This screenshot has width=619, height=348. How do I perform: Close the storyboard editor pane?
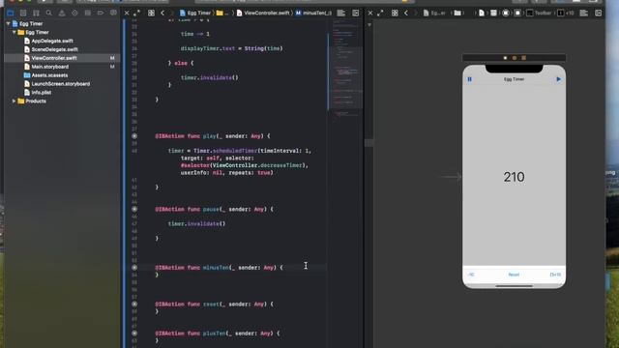370,13
